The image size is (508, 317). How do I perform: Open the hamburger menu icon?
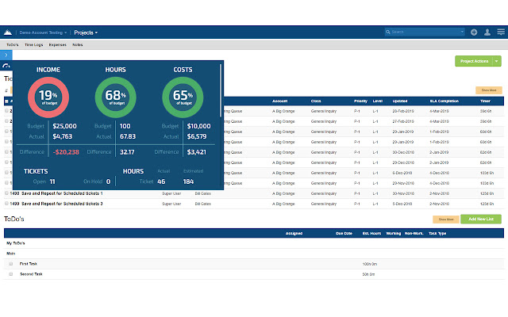coord(500,32)
